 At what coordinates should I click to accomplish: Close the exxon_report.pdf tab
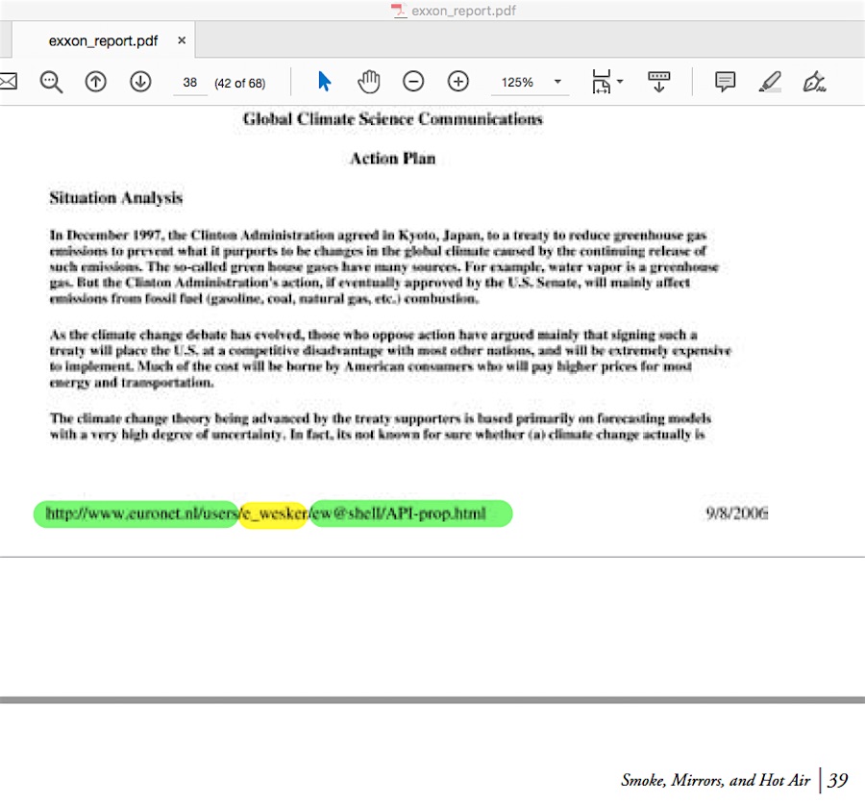pos(182,41)
